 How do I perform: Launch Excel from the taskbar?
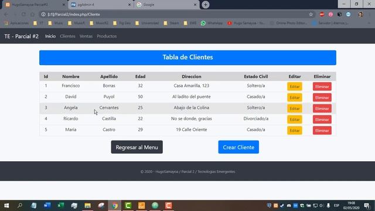(x=61, y=206)
